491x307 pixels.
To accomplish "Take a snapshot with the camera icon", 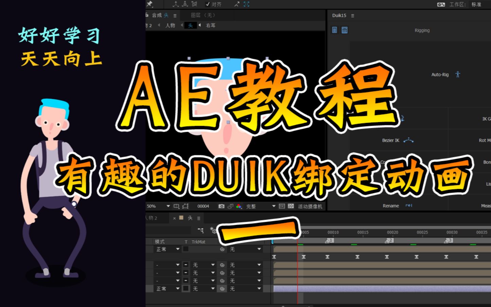I will (221, 206).
